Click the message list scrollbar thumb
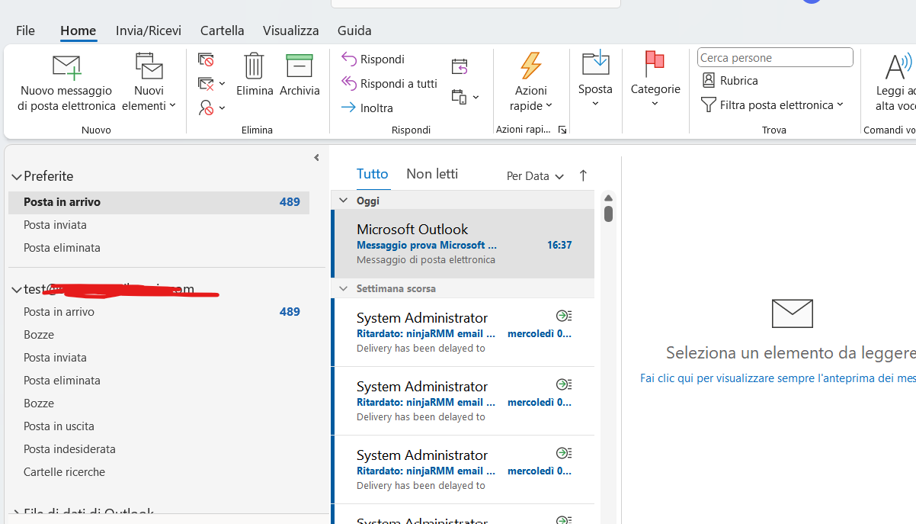 (608, 213)
